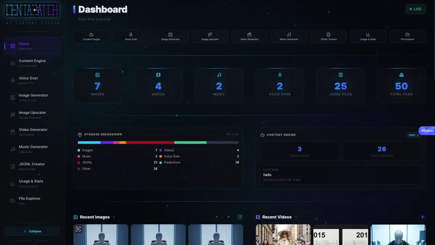Open the mannequin at desk video thumbnail

tap(398, 234)
